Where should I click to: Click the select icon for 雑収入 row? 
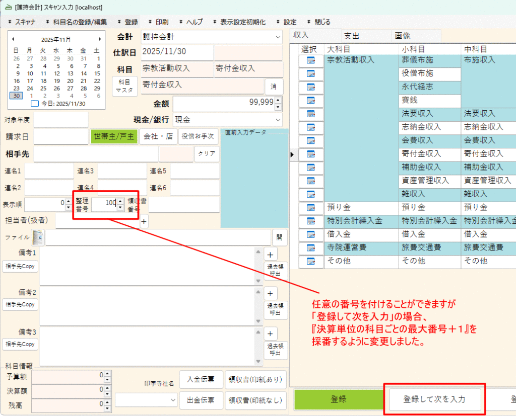pos(310,194)
